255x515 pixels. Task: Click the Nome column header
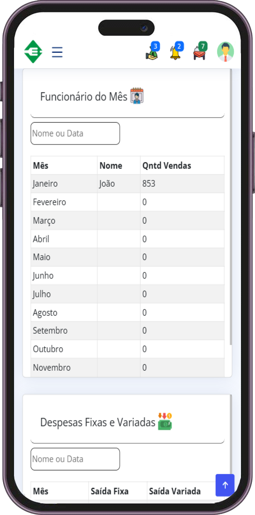tap(111, 165)
